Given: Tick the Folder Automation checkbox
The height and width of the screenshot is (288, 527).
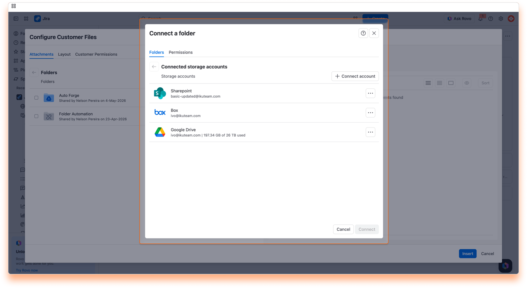Looking at the screenshot, I should click(x=36, y=116).
